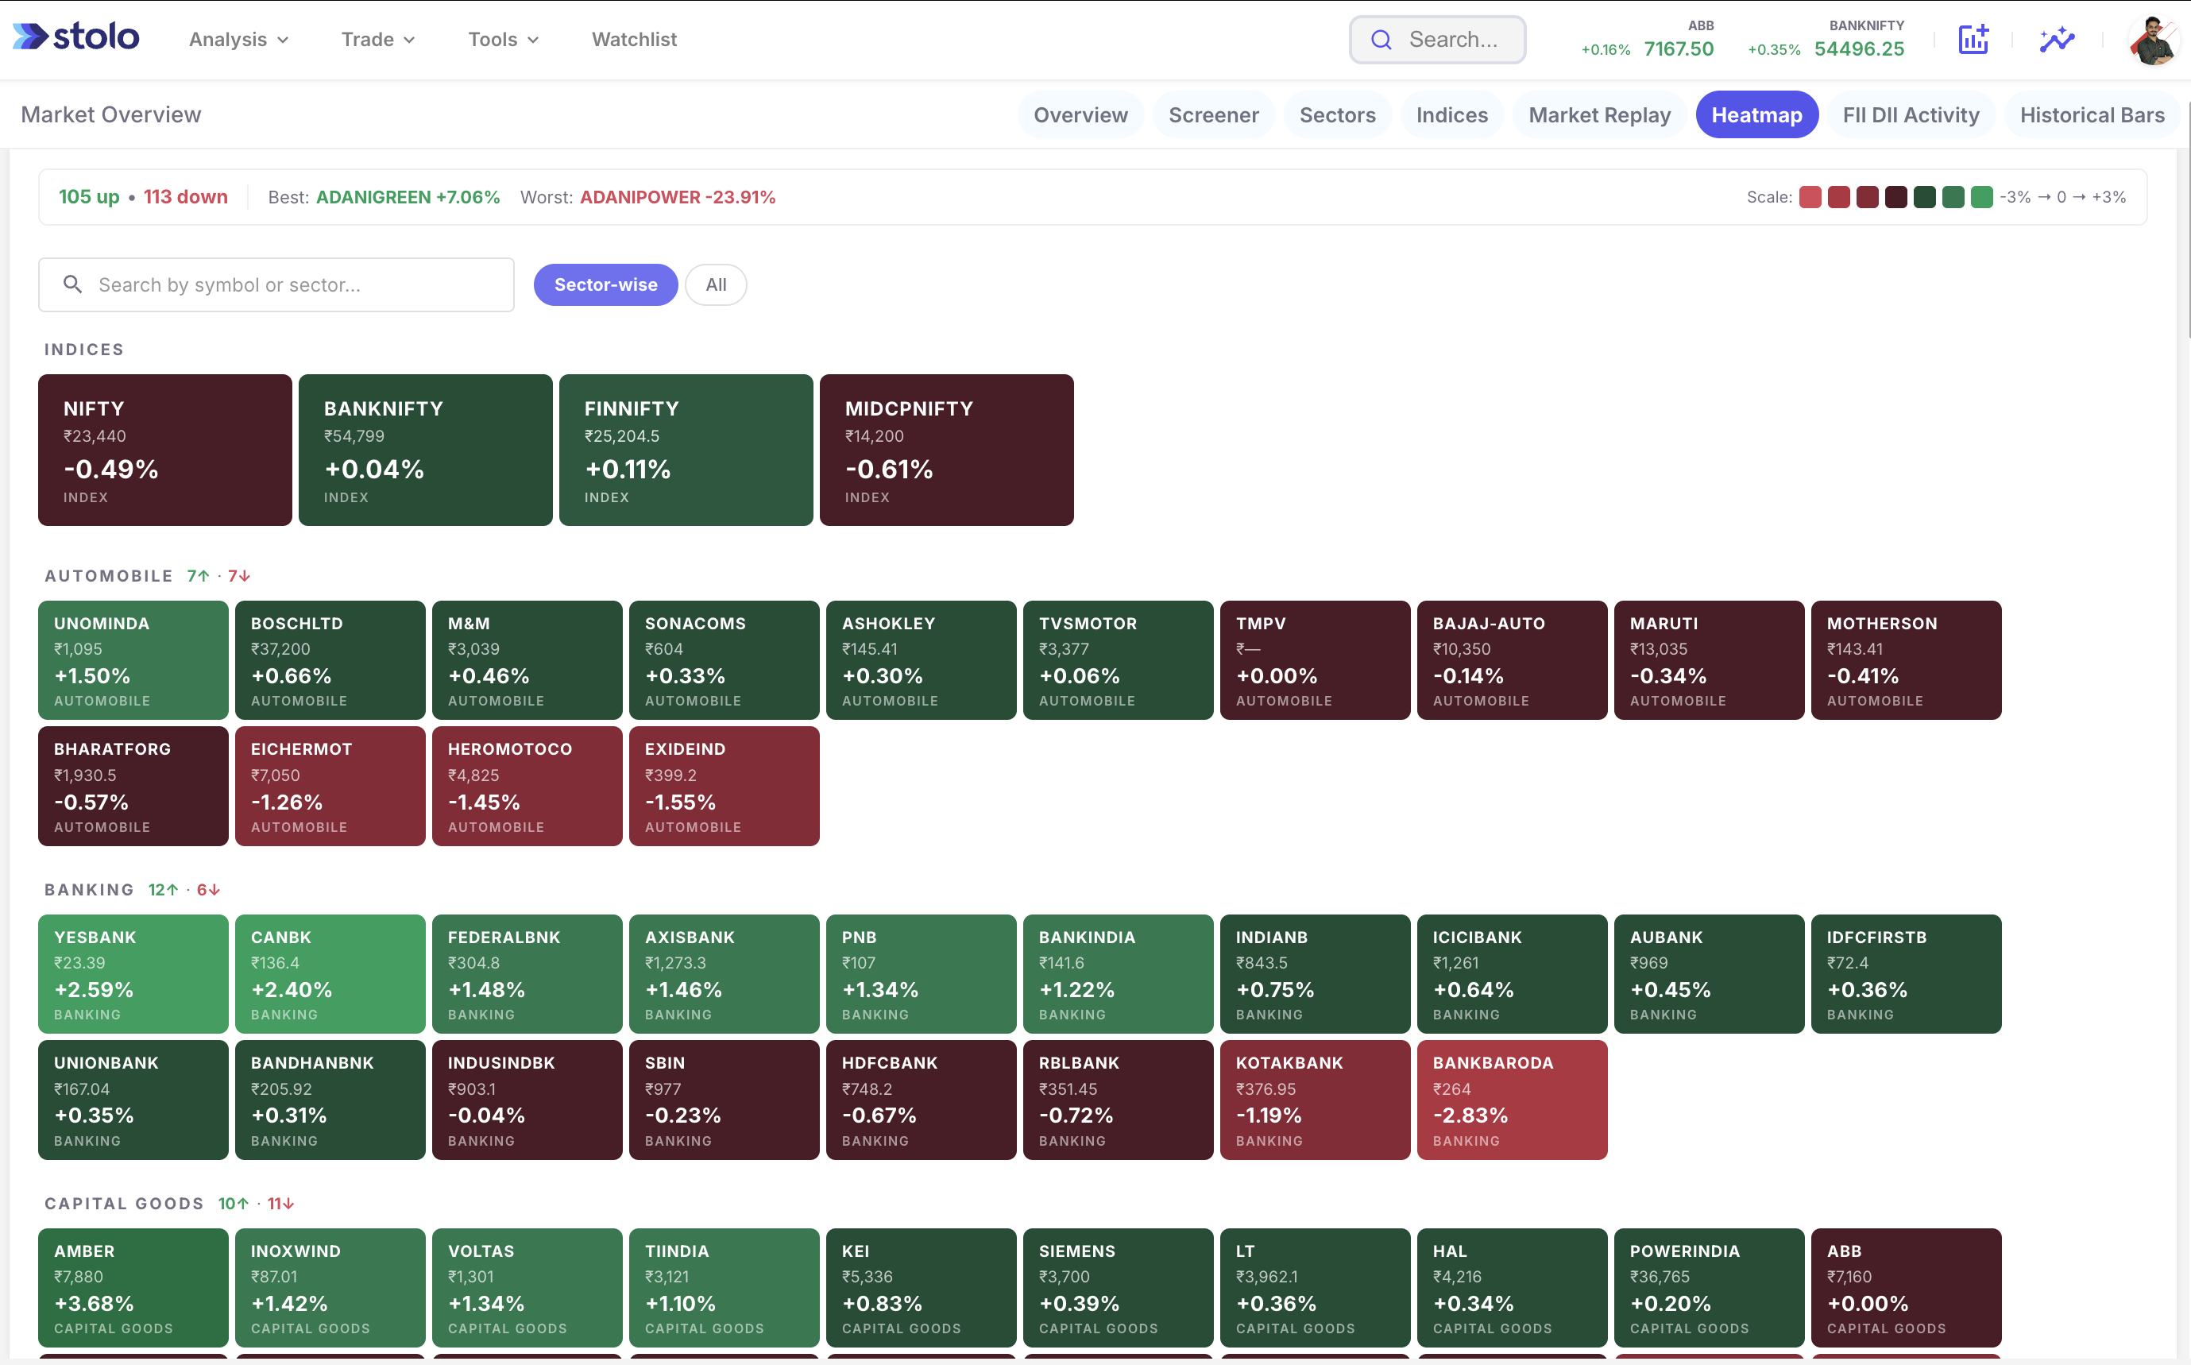Open the FII DII Activity tab
This screenshot has height=1365, width=2191.
click(1911, 114)
